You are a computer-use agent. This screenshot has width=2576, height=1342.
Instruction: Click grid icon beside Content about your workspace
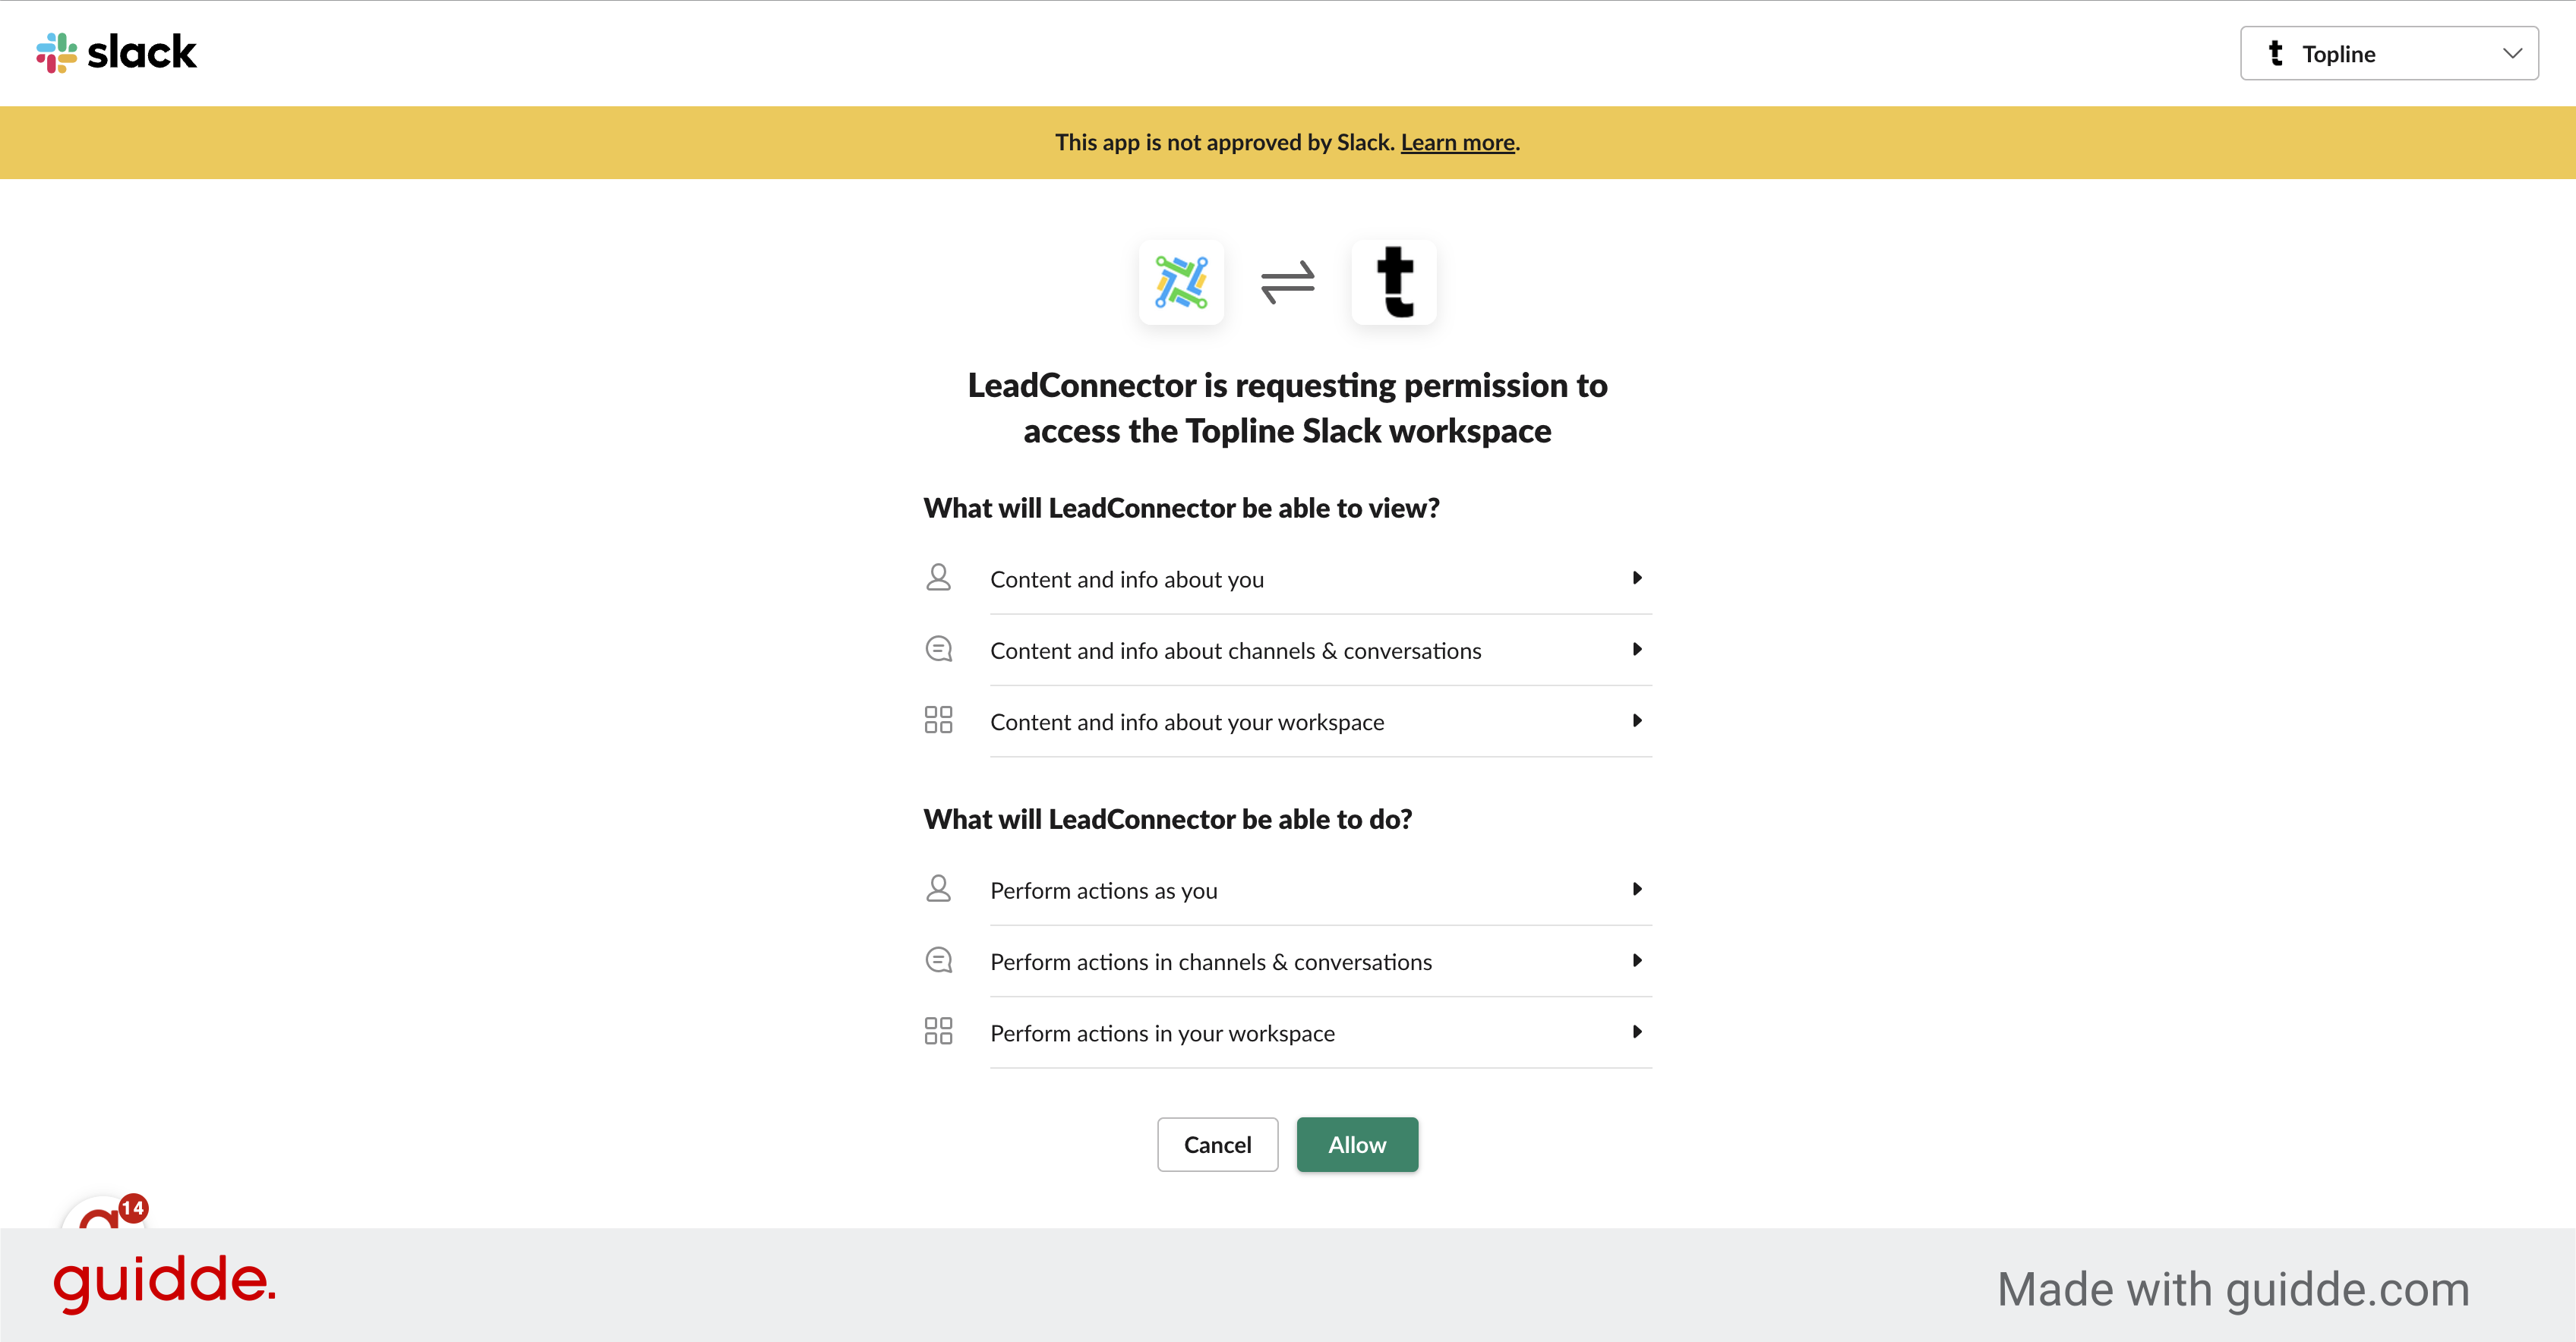click(938, 720)
